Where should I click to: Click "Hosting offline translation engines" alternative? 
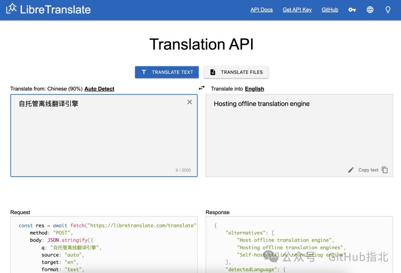point(291,248)
